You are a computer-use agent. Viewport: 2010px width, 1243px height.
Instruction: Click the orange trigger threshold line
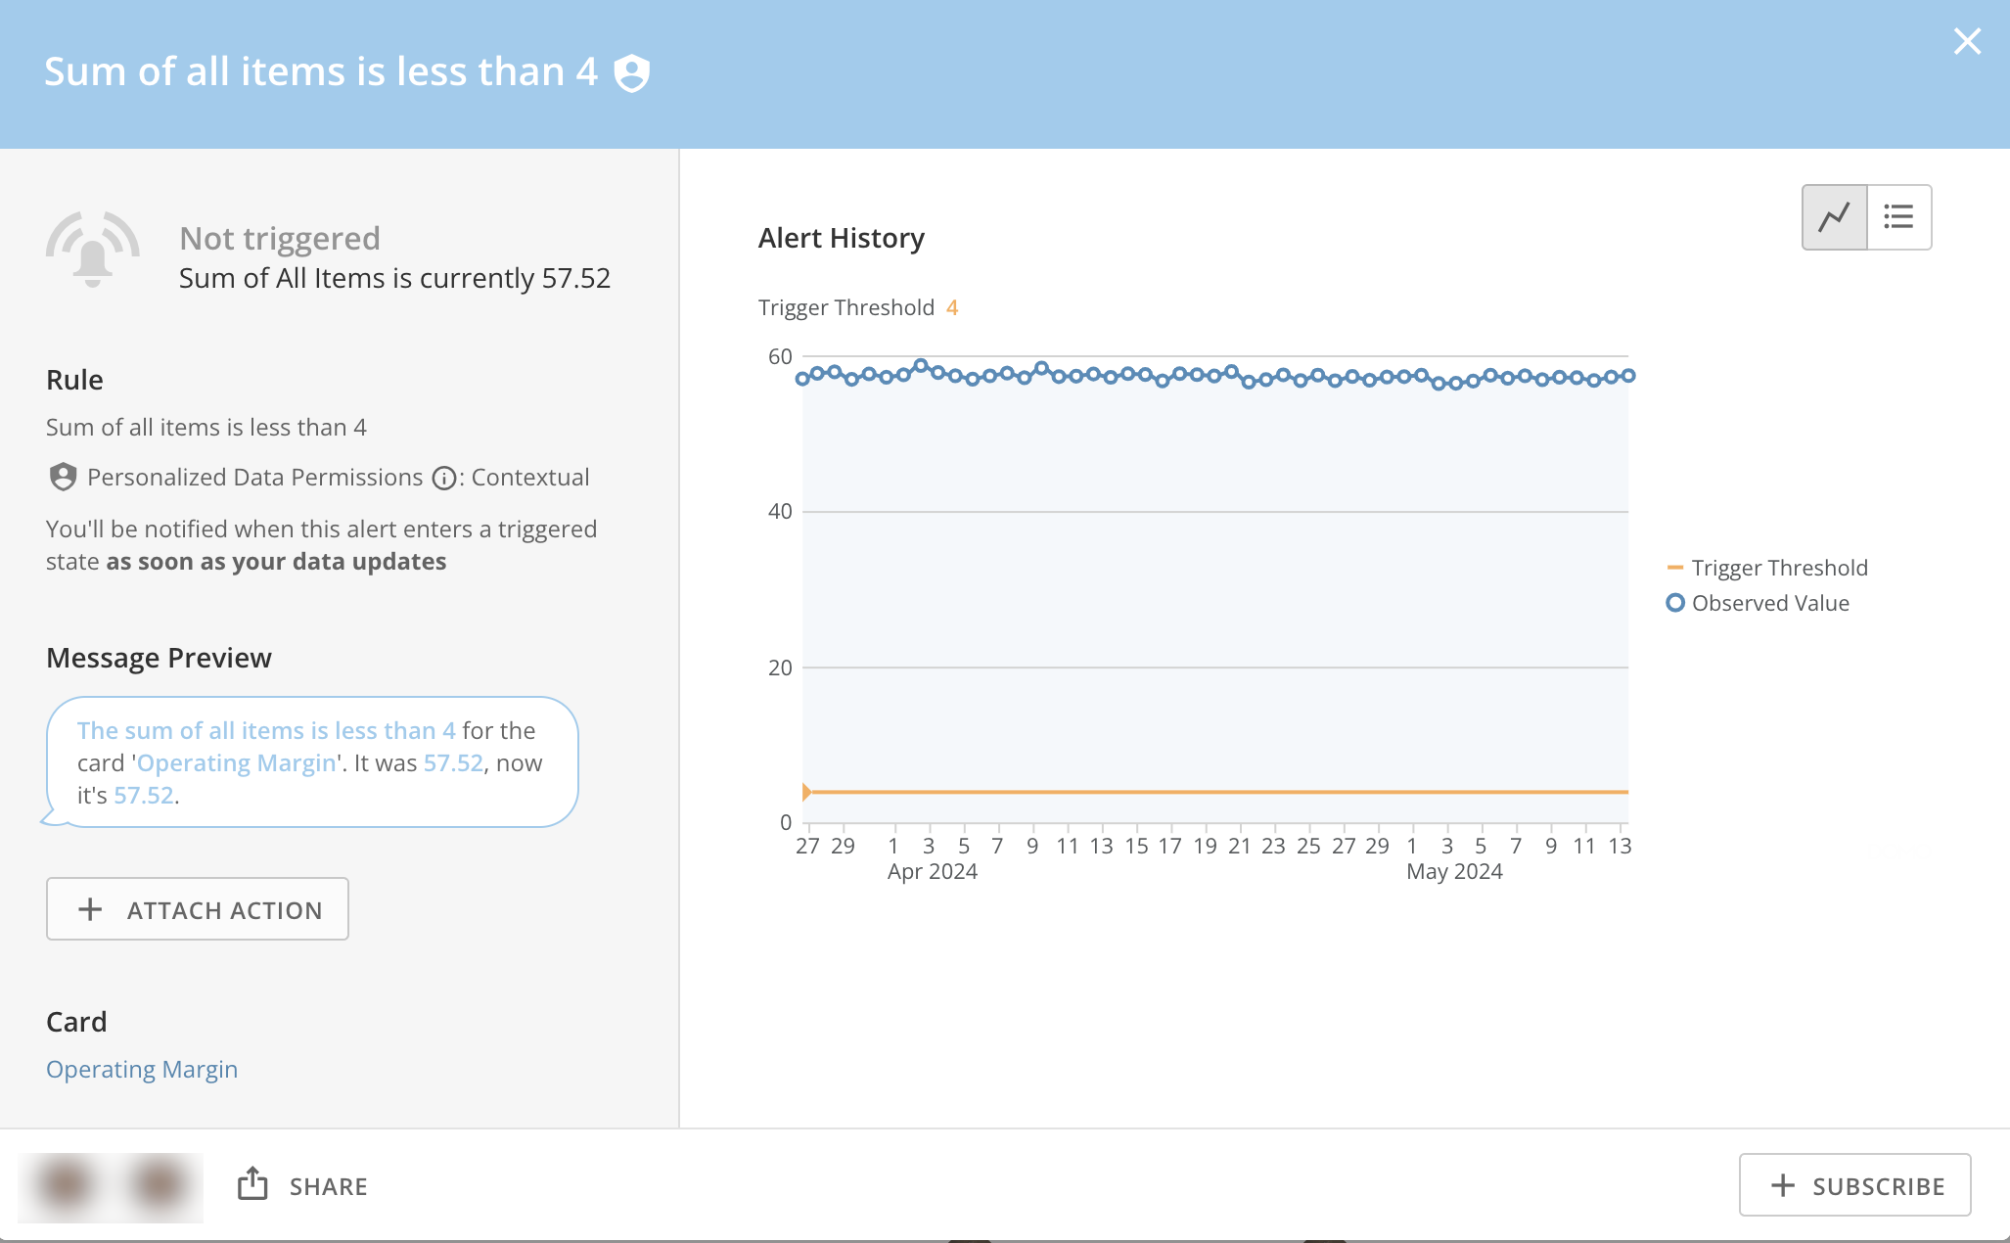tap(1213, 792)
